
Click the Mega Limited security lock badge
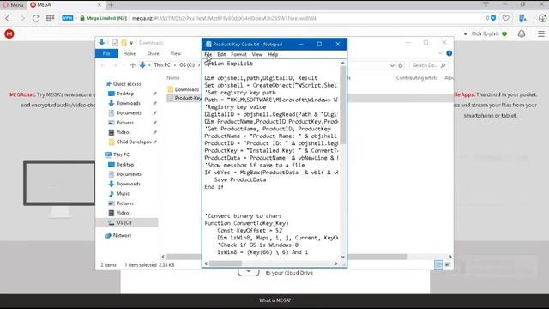[x=103, y=18]
